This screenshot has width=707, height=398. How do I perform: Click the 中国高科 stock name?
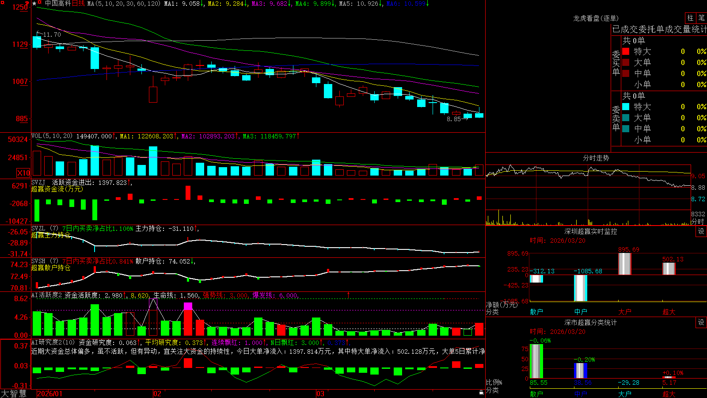[58, 4]
